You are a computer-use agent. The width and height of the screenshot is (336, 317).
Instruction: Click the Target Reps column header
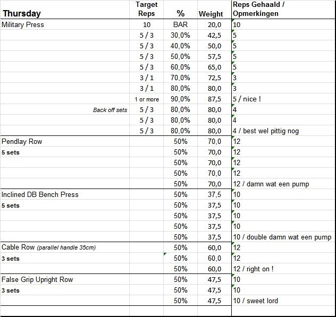[x=146, y=9]
